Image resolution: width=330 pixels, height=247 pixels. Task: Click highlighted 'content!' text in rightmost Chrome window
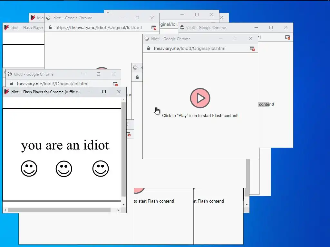266,105
